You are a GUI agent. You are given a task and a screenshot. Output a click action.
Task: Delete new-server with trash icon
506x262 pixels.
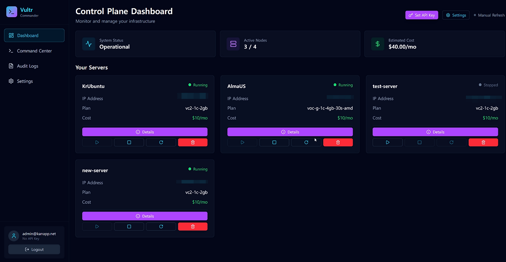[x=193, y=226]
